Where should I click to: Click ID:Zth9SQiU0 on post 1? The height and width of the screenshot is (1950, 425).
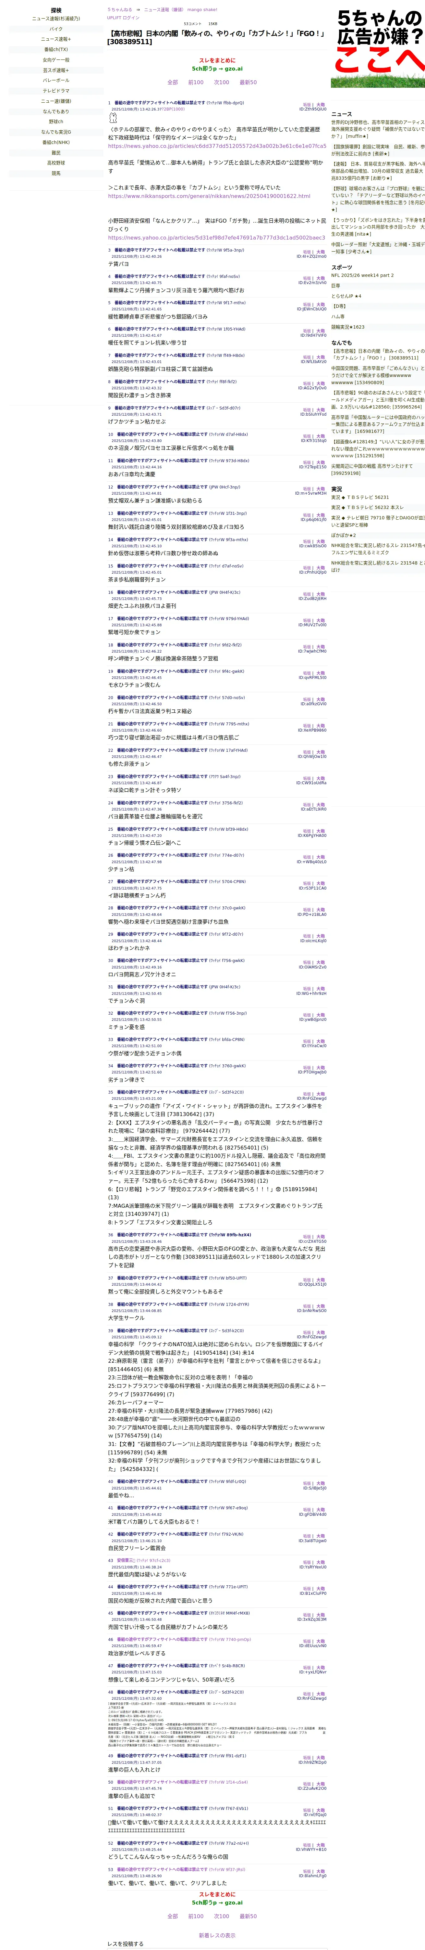coord(312,109)
